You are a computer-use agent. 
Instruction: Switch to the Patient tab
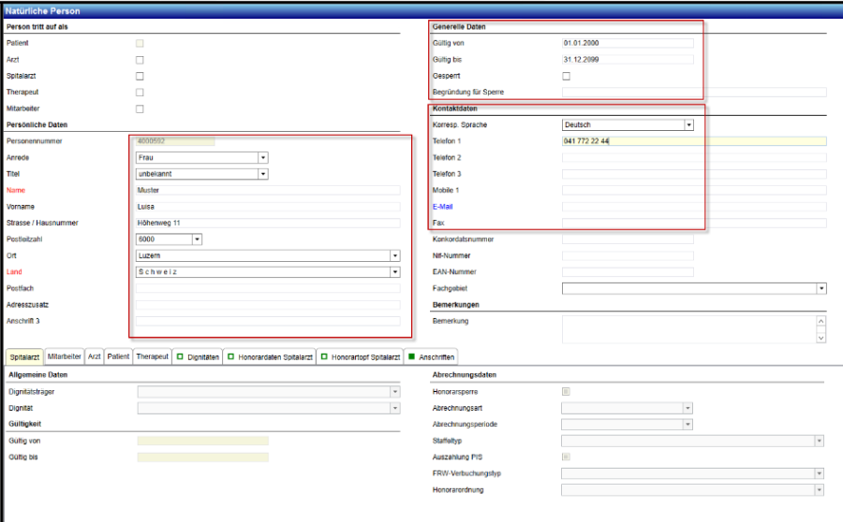tap(118, 356)
